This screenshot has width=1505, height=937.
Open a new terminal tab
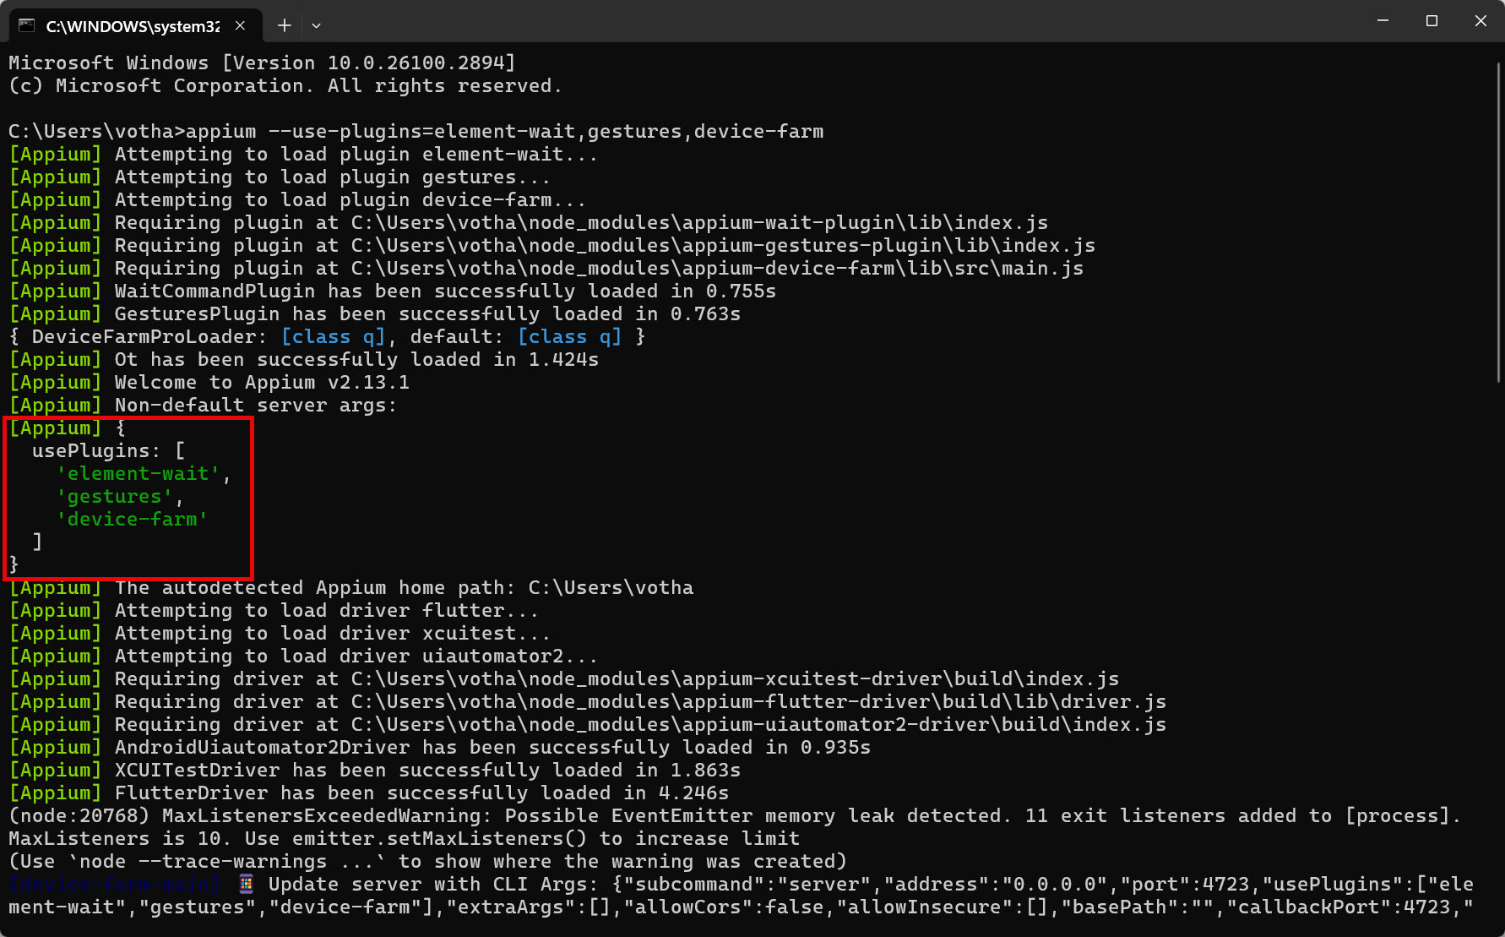tap(285, 25)
